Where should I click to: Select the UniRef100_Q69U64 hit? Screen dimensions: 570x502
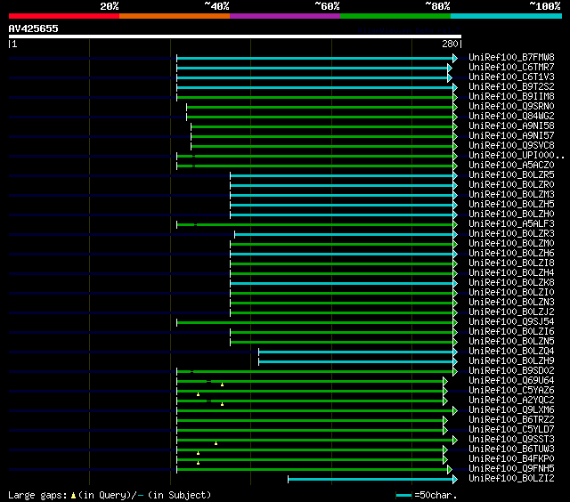tap(511, 381)
